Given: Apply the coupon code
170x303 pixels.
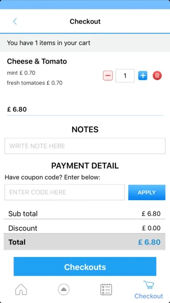Looking at the screenshot, I should pos(147,192).
